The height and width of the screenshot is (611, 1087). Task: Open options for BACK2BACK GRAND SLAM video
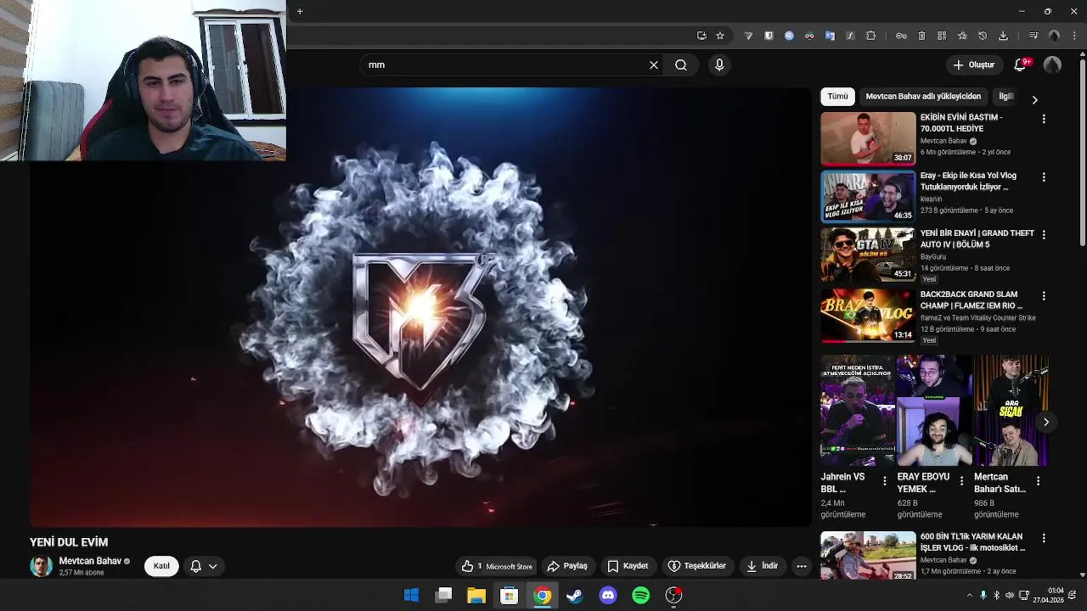point(1044,296)
